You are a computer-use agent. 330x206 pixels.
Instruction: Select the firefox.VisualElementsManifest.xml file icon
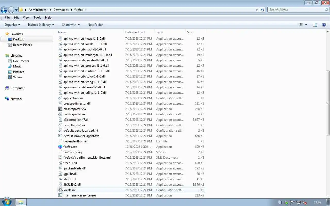[60, 158]
